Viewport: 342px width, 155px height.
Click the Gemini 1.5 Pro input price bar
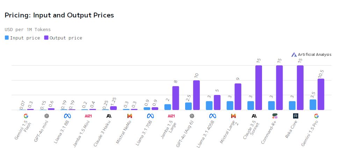tap(313, 105)
